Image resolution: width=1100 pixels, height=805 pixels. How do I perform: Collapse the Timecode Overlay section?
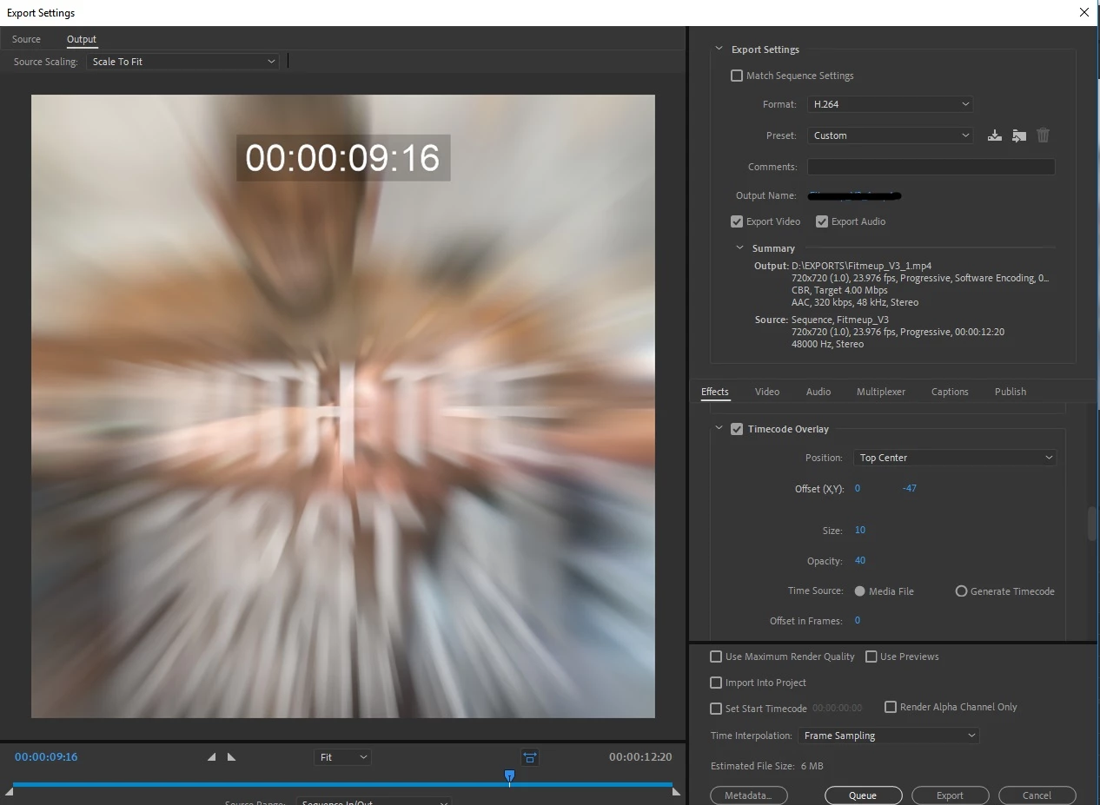(719, 428)
